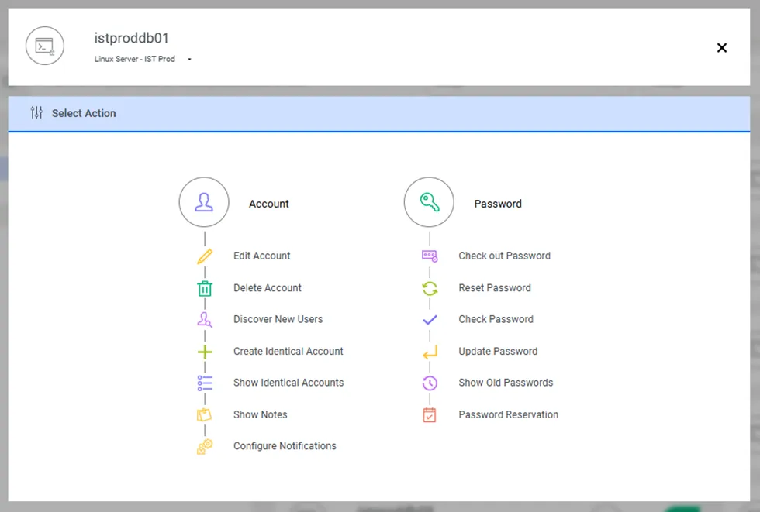
Task: Choose Create Identical Account
Action: point(288,352)
